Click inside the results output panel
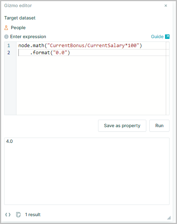177x224 pixels. click(x=87, y=171)
